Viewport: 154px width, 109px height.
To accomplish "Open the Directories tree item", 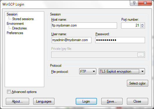I will pos(19,28).
